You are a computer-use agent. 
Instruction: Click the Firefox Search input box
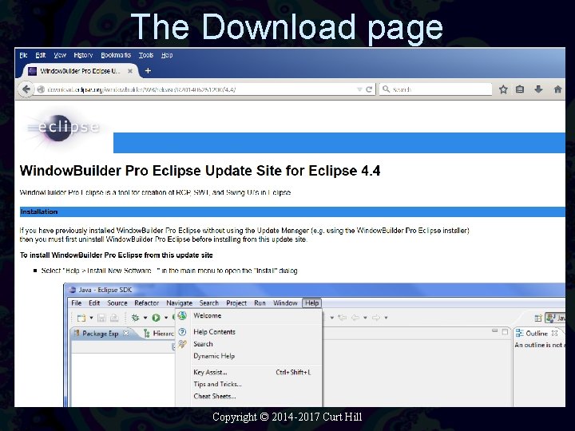(x=436, y=89)
